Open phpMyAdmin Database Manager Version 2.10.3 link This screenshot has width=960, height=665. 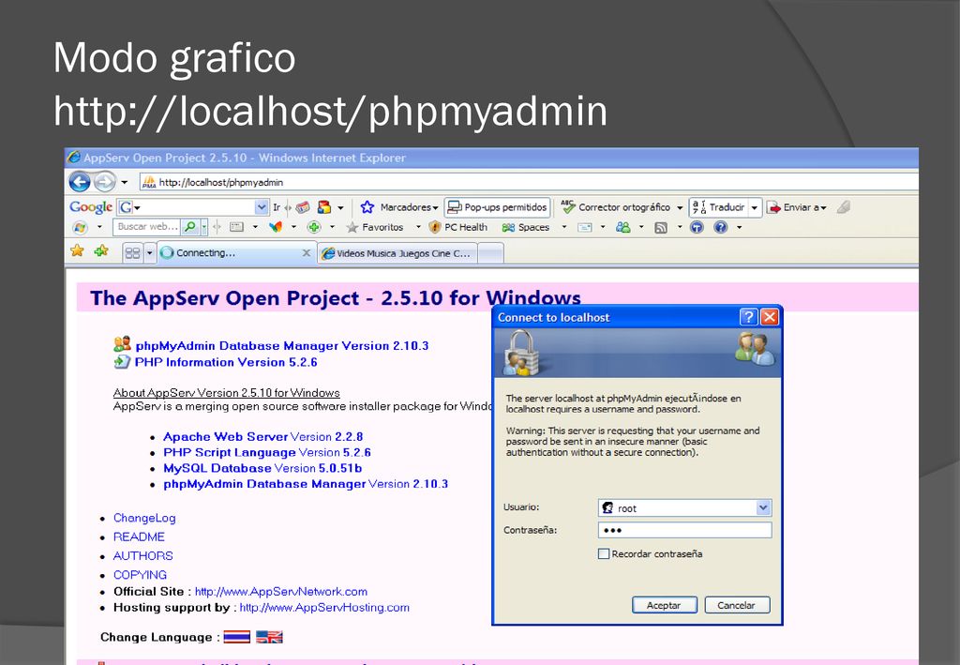[281, 345]
